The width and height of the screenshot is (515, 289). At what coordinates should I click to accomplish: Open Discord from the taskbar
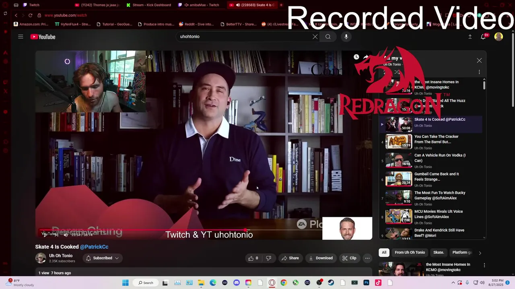237,283
